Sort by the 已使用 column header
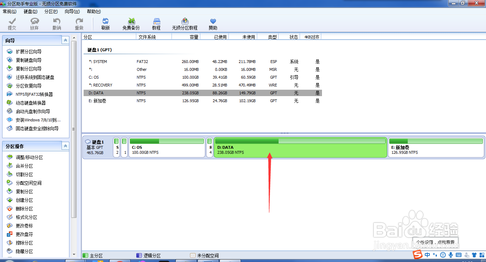This screenshot has height=262, width=486. (x=214, y=37)
